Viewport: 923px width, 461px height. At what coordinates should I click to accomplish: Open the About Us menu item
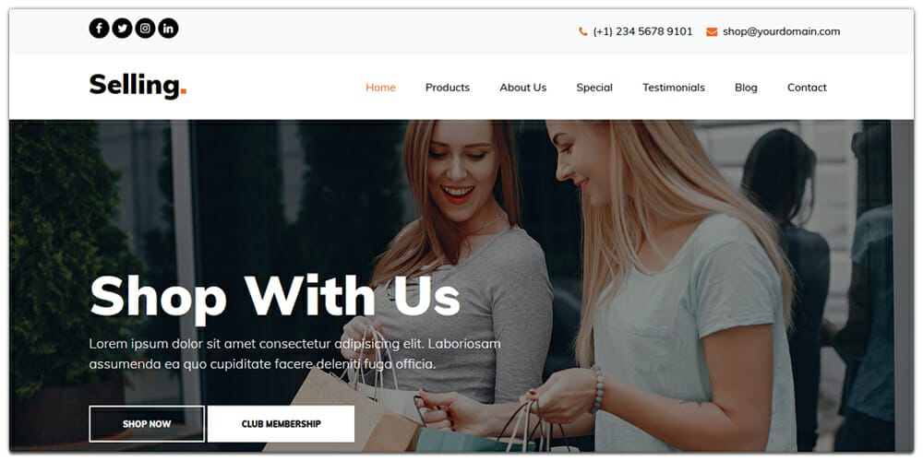pos(522,88)
